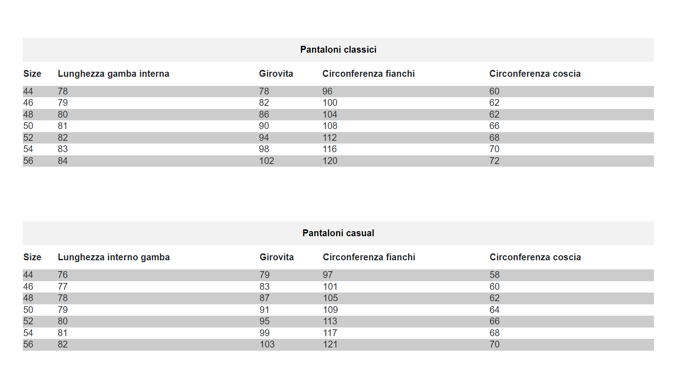Screen dimensions: 699x377
Task: Click Circonferenza coscia header in casual table
Action: click(535, 257)
